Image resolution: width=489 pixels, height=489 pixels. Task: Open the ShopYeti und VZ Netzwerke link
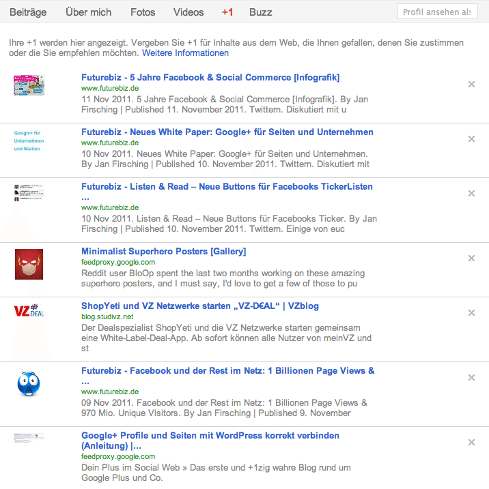[x=200, y=306]
